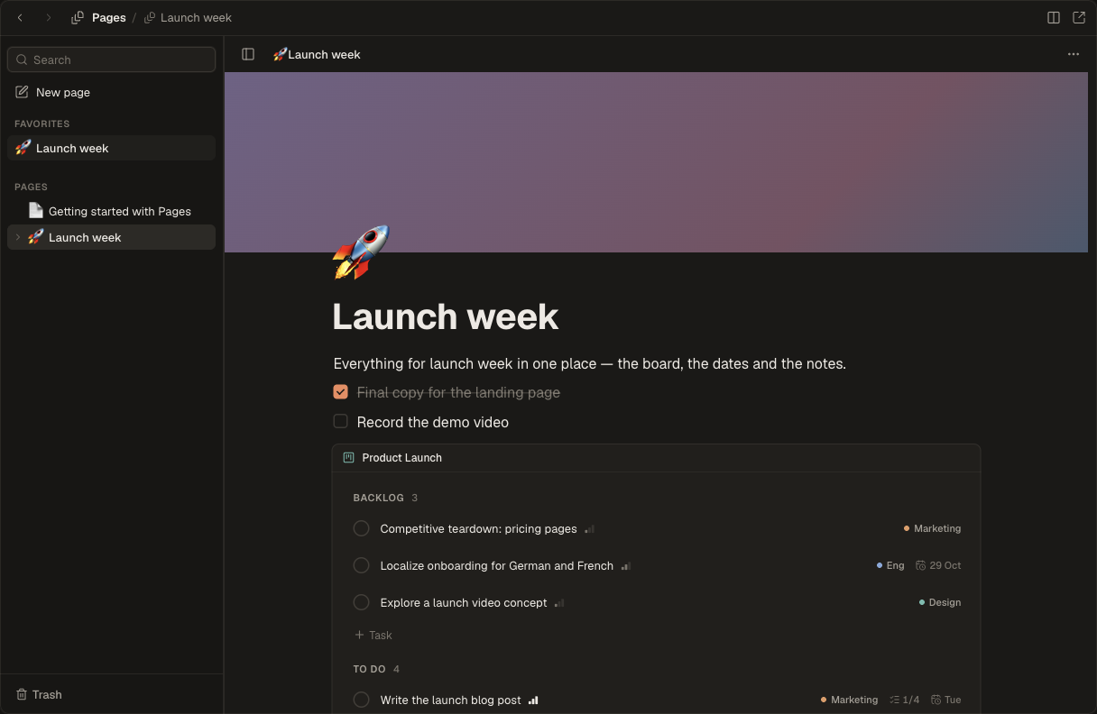Go forward with the right arrow
This screenshot has height=714, width=1097.
tap(49, 17)
